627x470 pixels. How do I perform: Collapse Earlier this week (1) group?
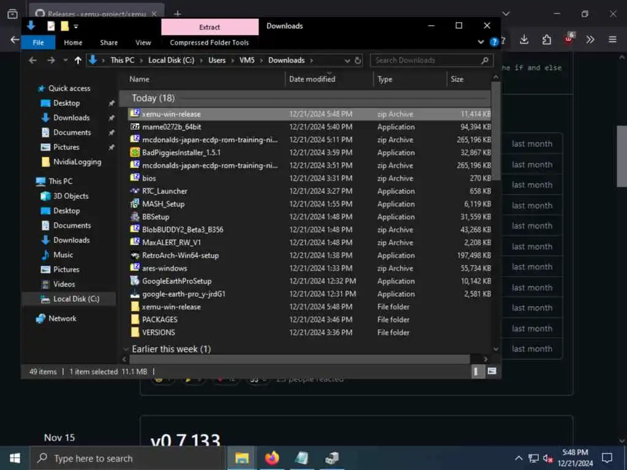pyautogui.click(x=125, y=349)
